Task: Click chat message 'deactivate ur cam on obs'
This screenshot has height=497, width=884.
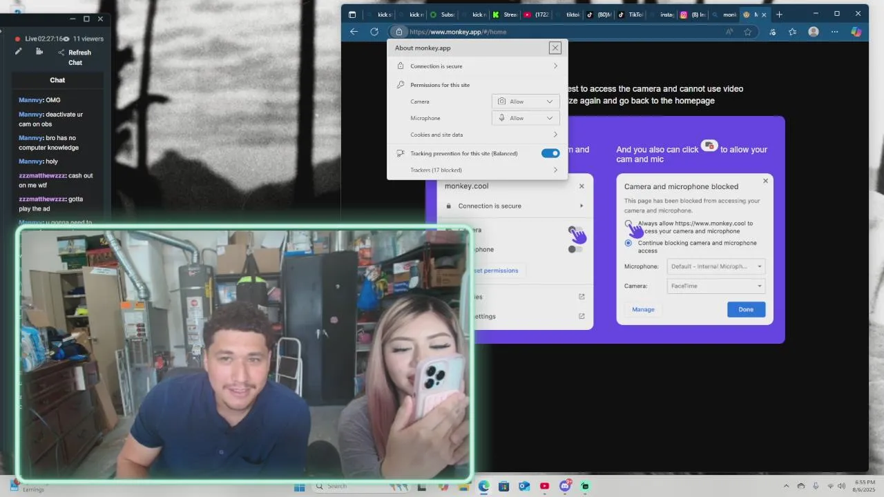Action: 50,119
